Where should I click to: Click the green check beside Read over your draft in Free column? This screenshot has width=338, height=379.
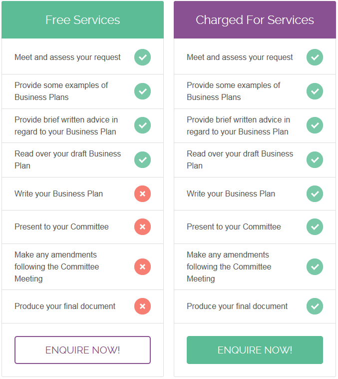(x=142, y=160)
